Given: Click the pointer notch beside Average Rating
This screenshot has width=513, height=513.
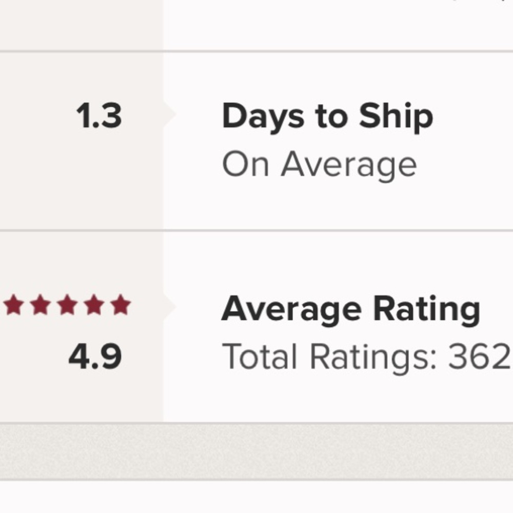Looking at the screenshot, I should pos(170,307).
